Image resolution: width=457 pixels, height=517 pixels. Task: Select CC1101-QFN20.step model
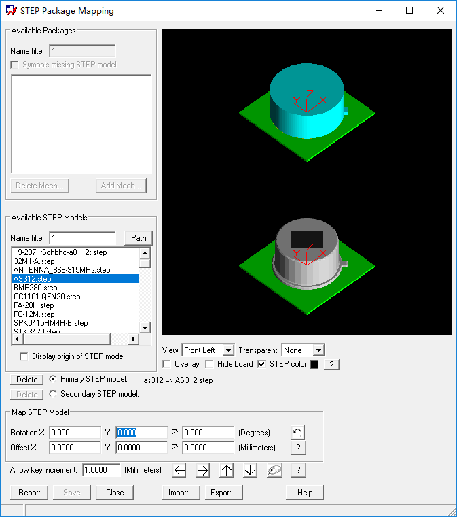coord(75,297)
